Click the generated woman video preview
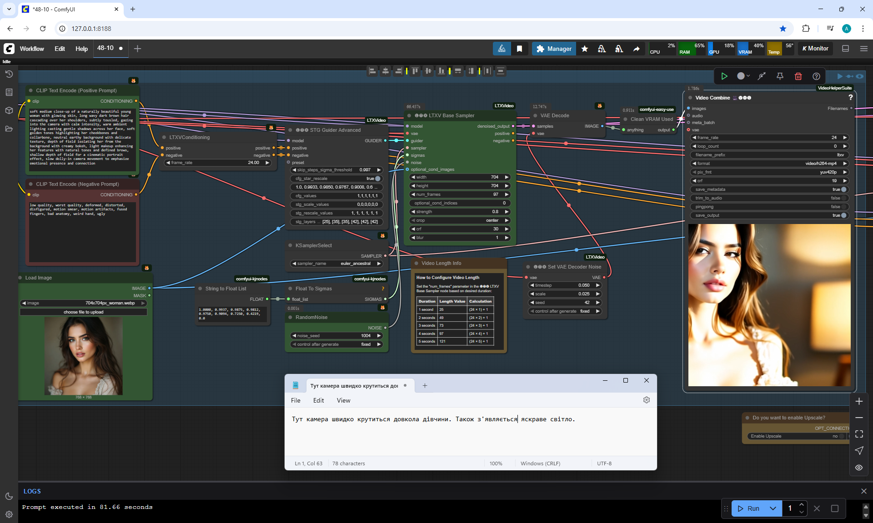This screenshot has height=523, width=873. pyautogui.click(x=769, y=305)
